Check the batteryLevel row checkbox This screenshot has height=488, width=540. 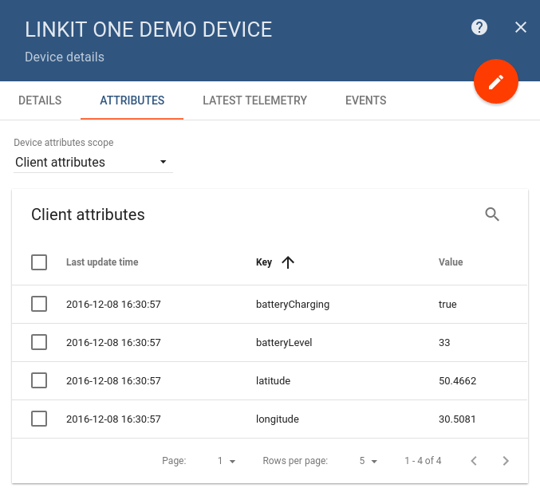(x=39, y=342)
